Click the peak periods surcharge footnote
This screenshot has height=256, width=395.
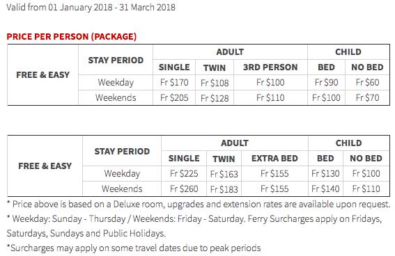coord(134,248)
